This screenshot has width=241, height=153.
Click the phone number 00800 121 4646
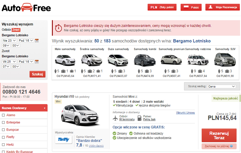click(22, 92)
